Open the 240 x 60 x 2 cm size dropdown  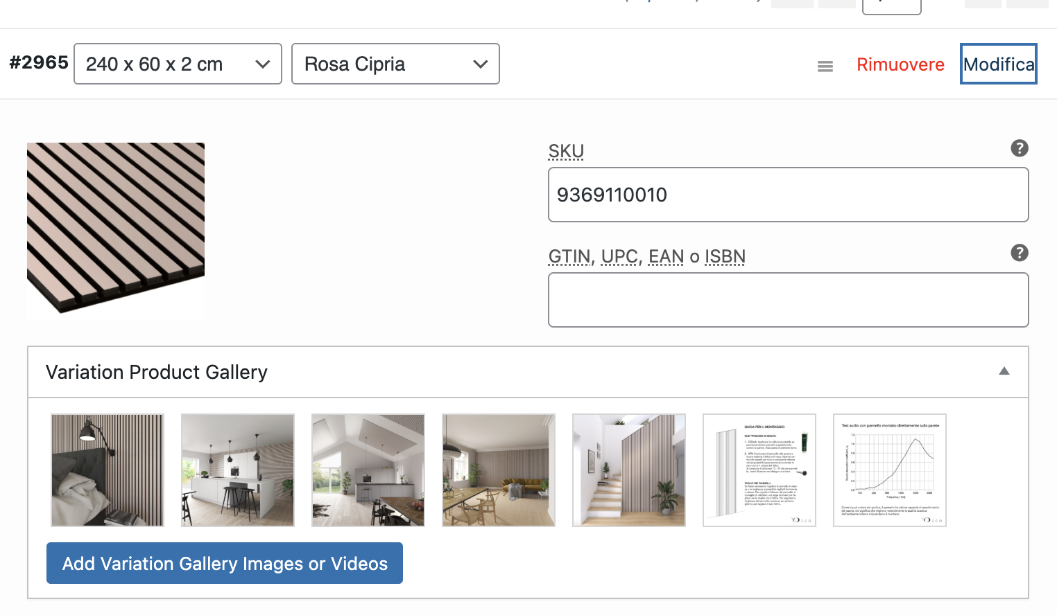coord(178,64)
